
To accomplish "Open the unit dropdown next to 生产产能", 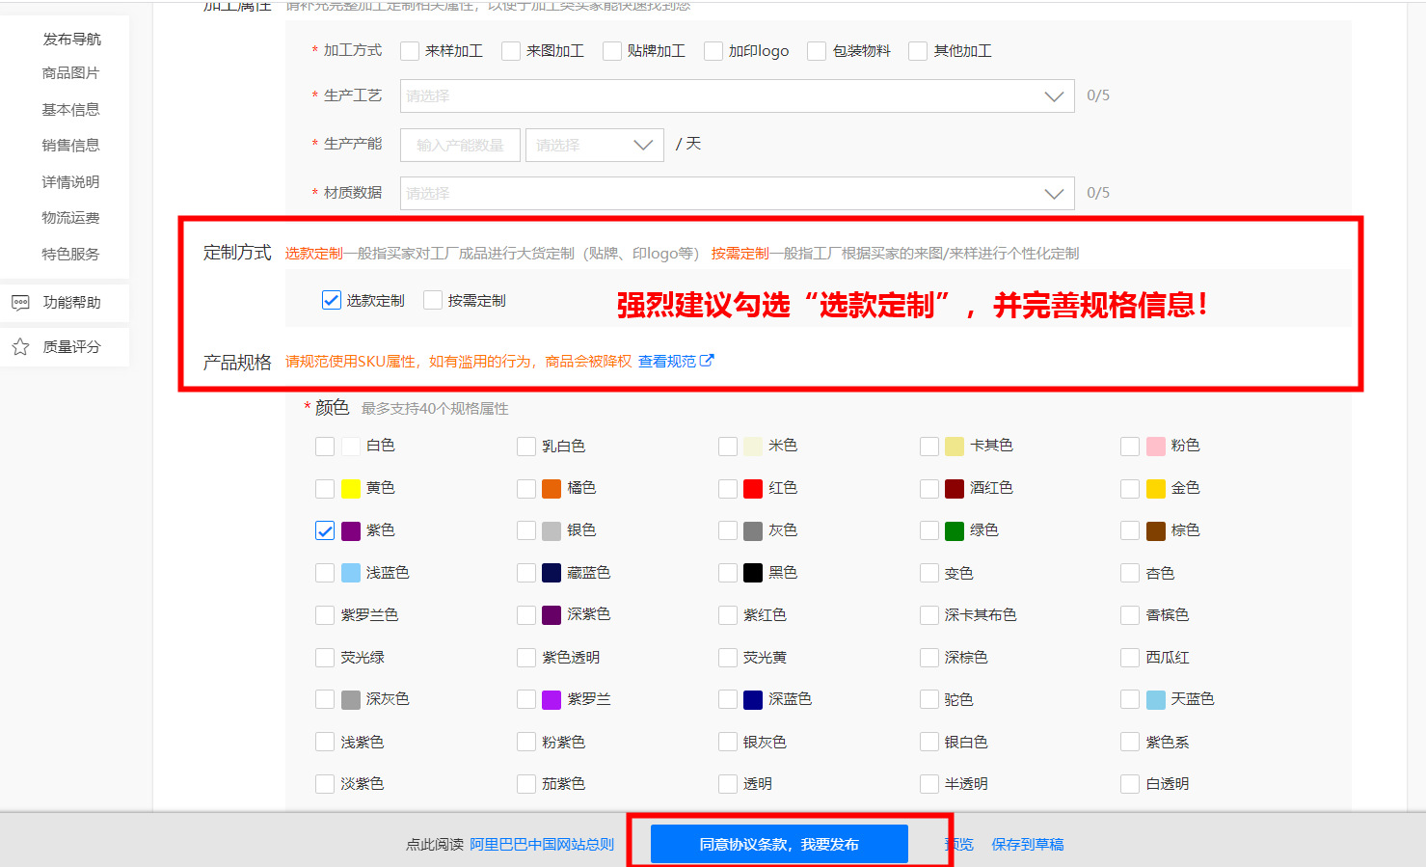I will [643, 144].
